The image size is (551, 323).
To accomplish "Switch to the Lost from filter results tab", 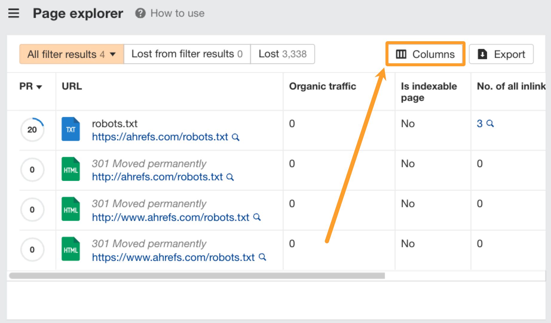I will click(187, 54).
